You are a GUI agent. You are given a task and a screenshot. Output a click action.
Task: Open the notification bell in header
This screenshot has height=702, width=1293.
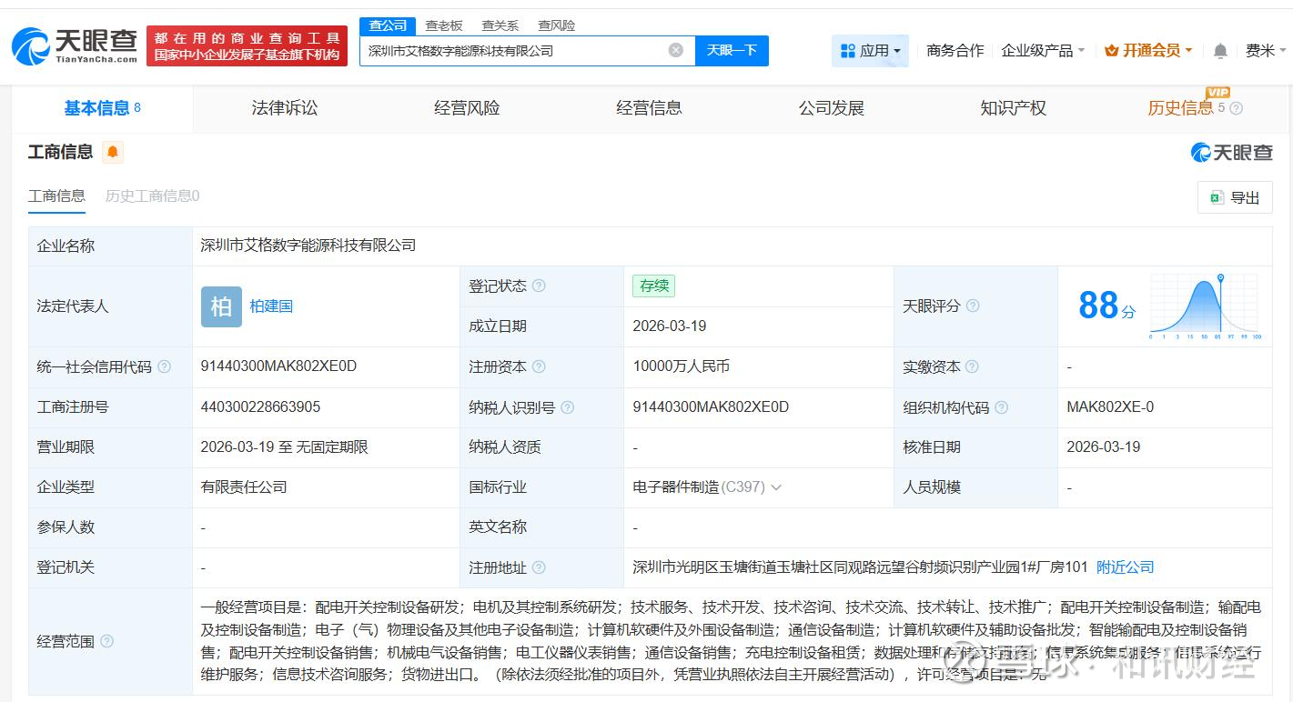point(1220,51)
